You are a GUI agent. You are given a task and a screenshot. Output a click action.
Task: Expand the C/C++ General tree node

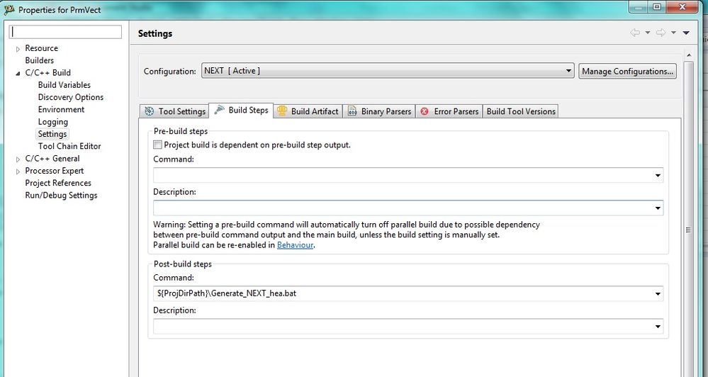18,159
